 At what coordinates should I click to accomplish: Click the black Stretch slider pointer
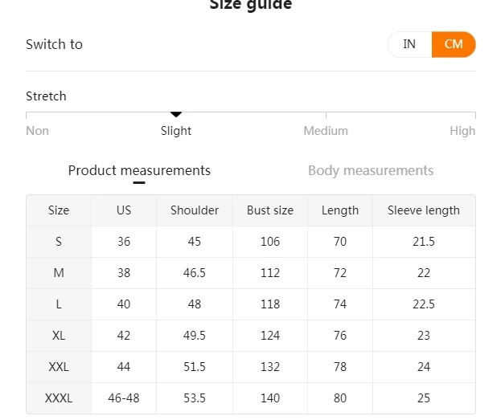[176, 115]
